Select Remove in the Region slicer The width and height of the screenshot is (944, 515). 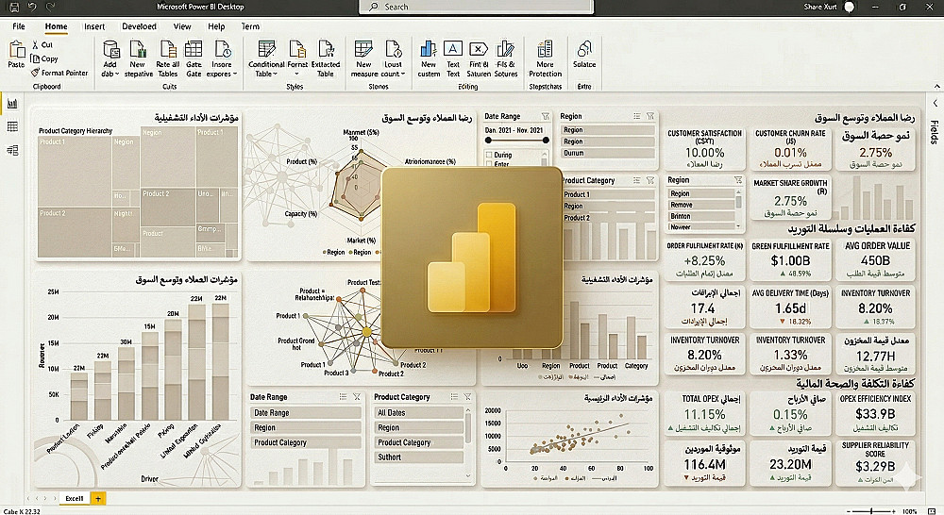pos(701,205)
